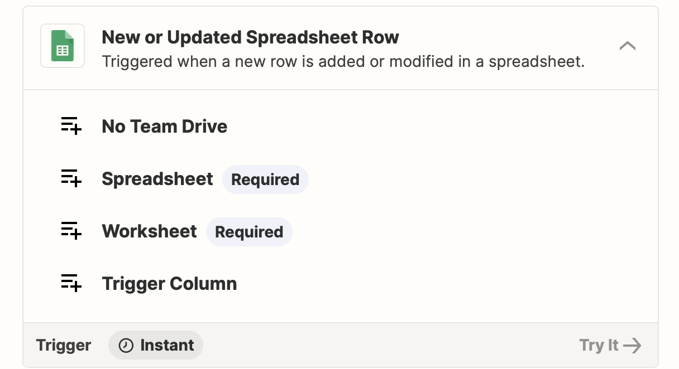Click the Trigger label in the footer
This screenshot has width=679, height=369.
(64, 346)
